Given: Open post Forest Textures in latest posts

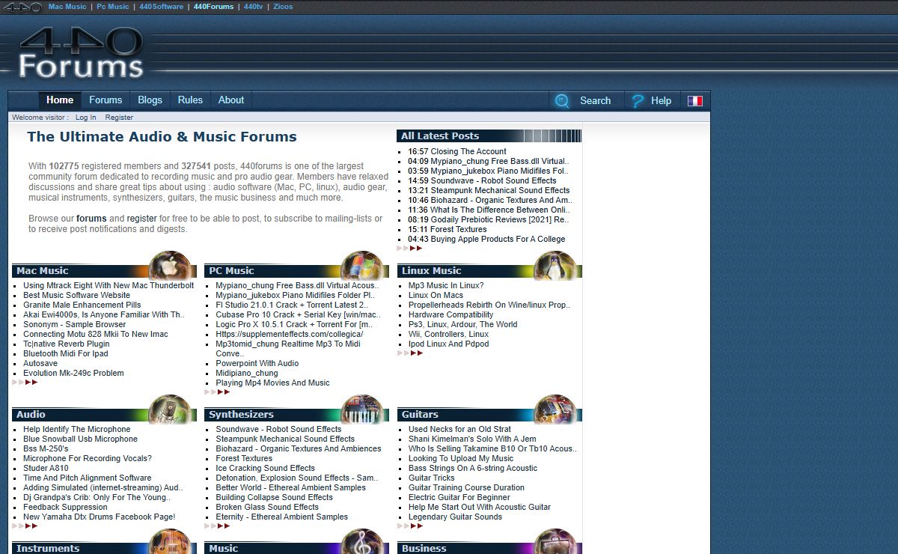Looking at the screenshot, I should pyautogui.click(x=459, y=229).
